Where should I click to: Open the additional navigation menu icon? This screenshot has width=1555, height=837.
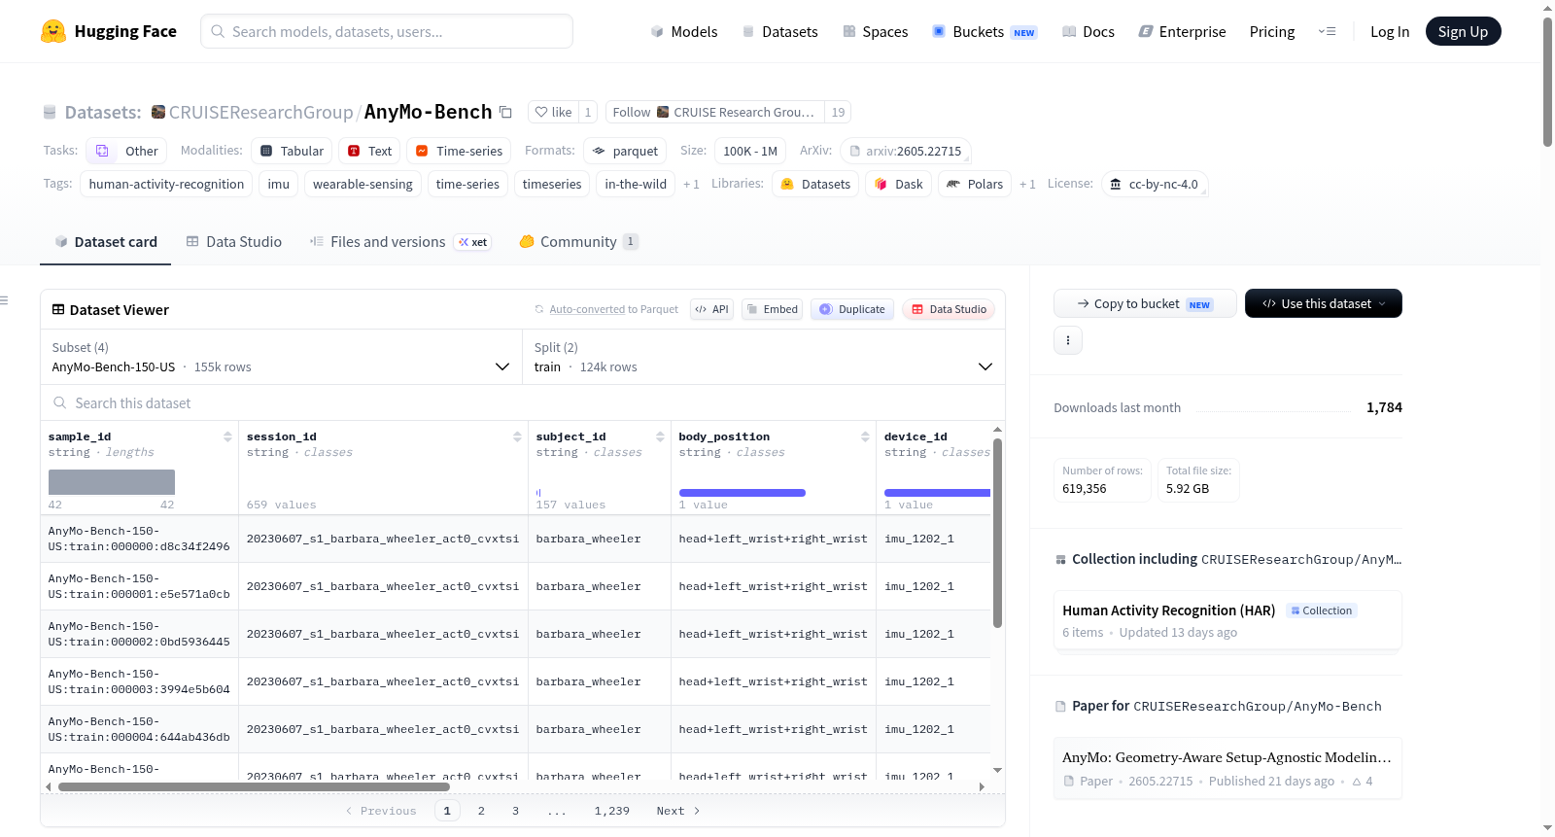1327,31
